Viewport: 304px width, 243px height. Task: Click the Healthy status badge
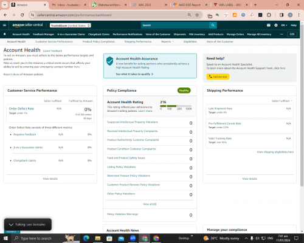coord(184,91)
